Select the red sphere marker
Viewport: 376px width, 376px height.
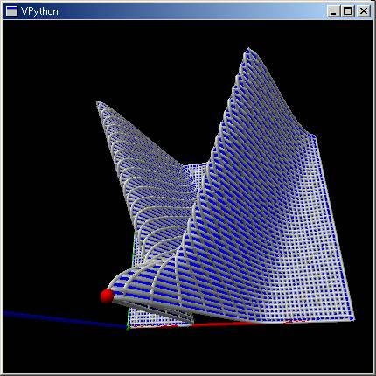coord(107,296)
